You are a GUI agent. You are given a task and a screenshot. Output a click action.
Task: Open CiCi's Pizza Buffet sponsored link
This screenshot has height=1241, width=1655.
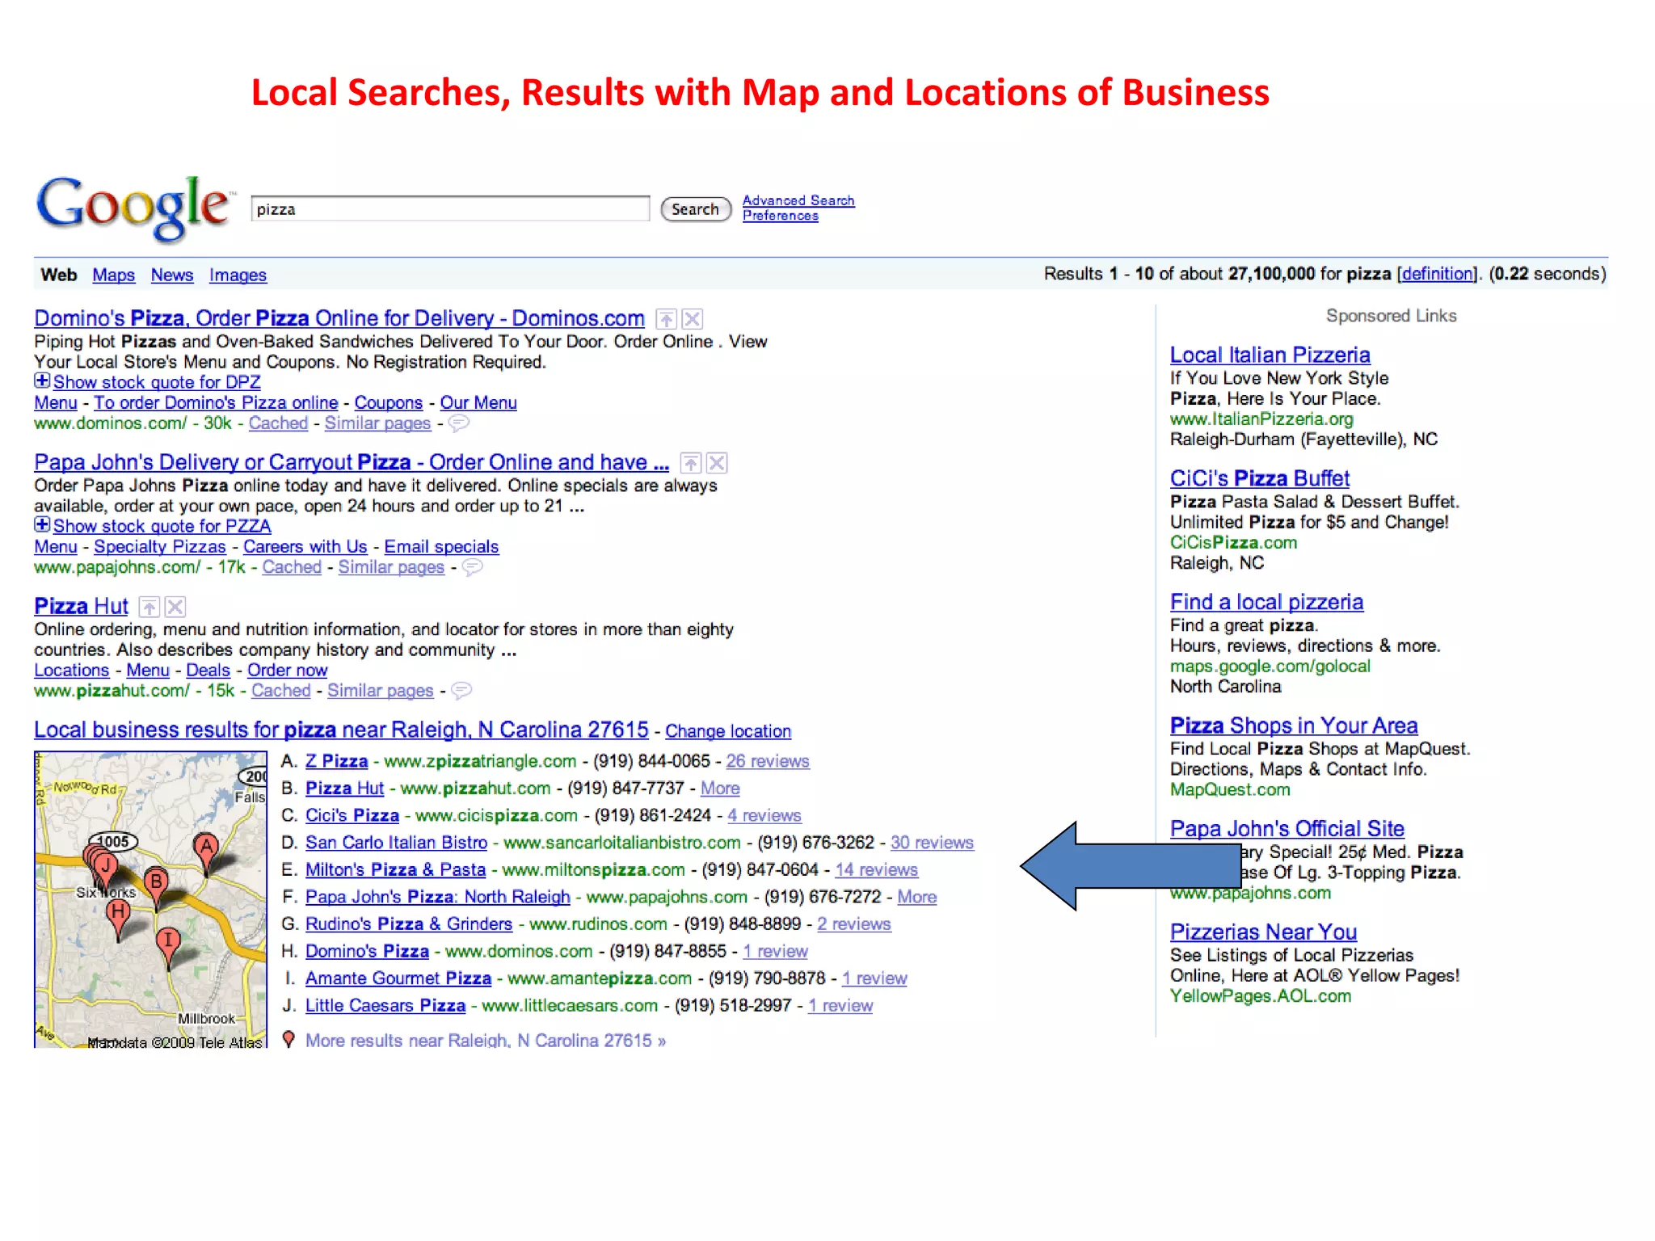(x=1260, y=478)
